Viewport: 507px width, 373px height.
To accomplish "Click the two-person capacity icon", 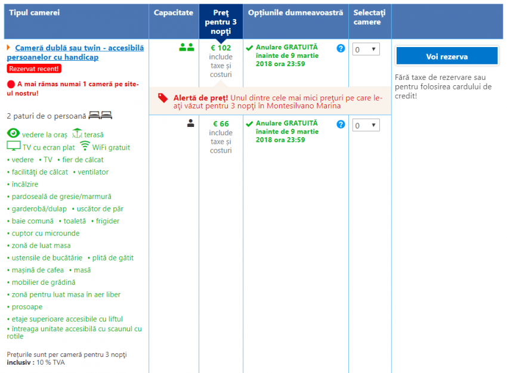I will [x=187, y=48].
